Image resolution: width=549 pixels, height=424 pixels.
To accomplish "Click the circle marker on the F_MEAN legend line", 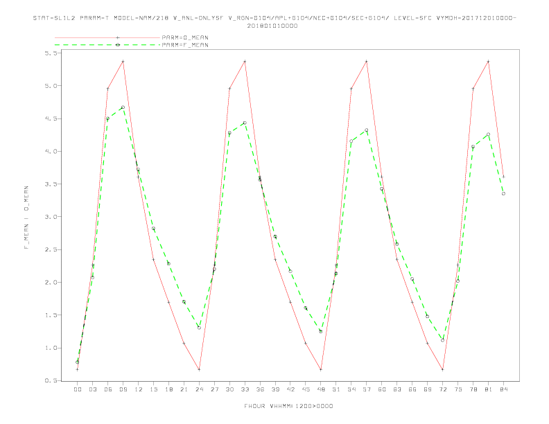I will pyautogui.click(x=118, y=45).
